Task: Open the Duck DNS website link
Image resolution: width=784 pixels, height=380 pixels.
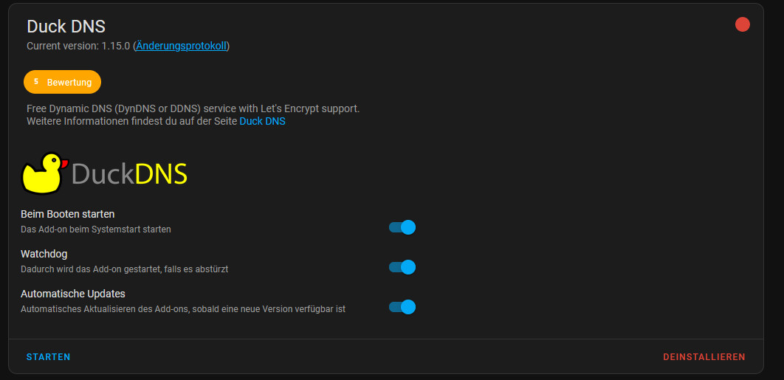Action: [263, 121]
